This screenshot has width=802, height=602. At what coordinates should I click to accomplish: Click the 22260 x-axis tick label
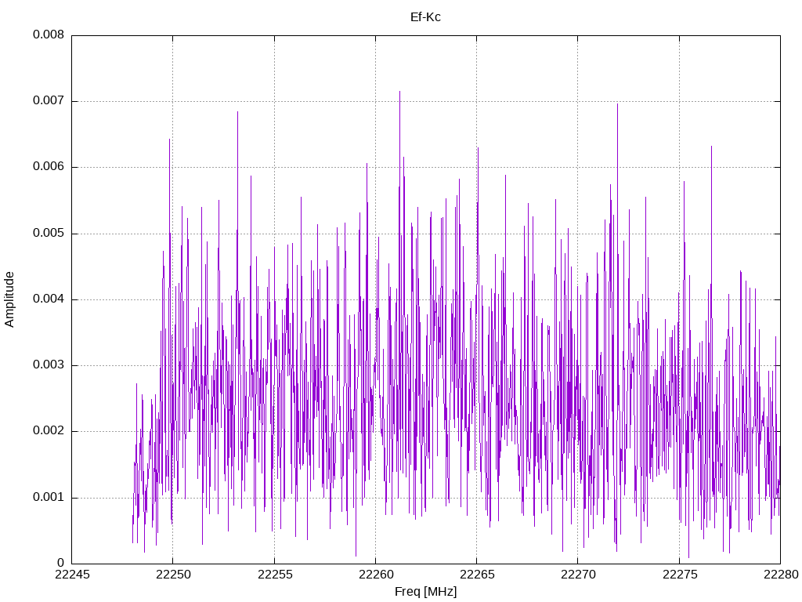point(376,575)
